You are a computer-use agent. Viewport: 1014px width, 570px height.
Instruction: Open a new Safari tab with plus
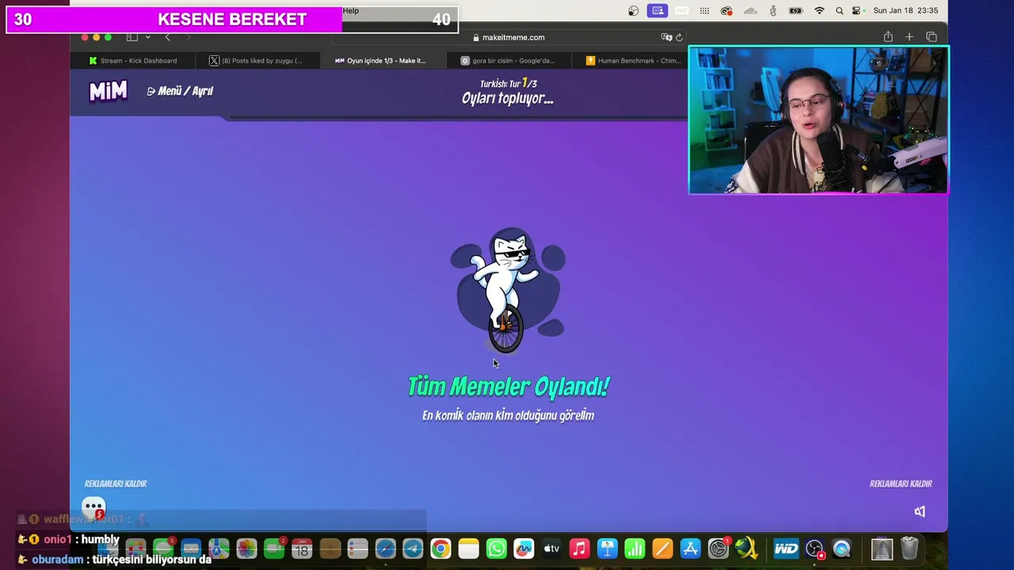click(909, 37)
